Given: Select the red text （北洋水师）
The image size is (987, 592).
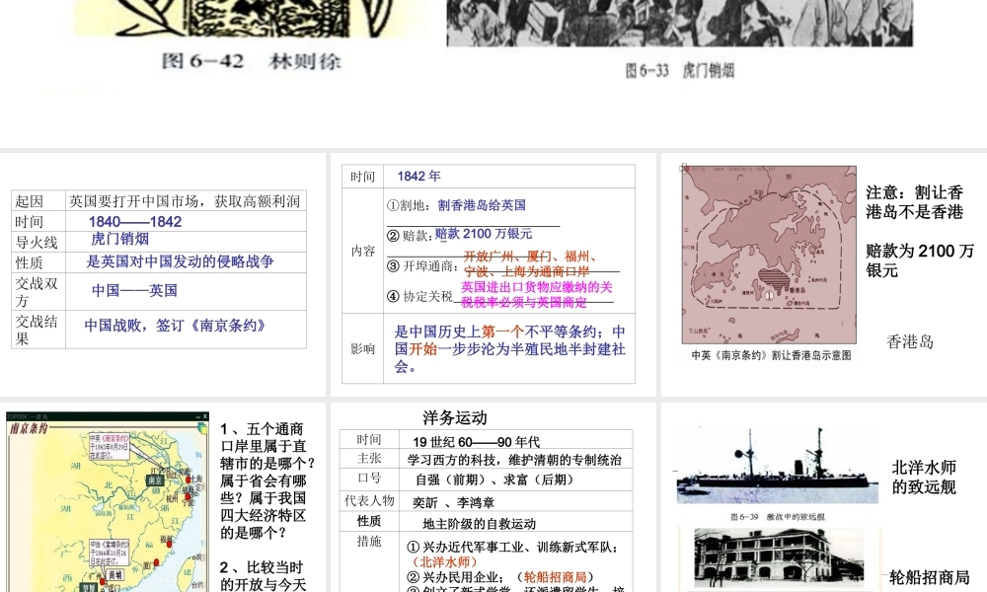Looking at the screenshot, I should pos(444,561).
